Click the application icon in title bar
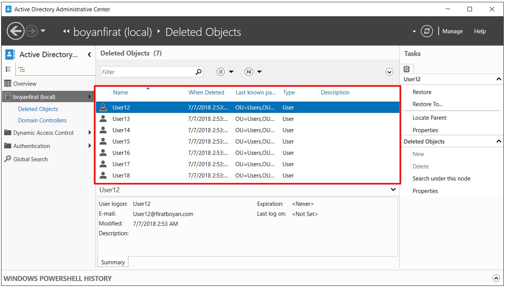 (x=9, y=9)
